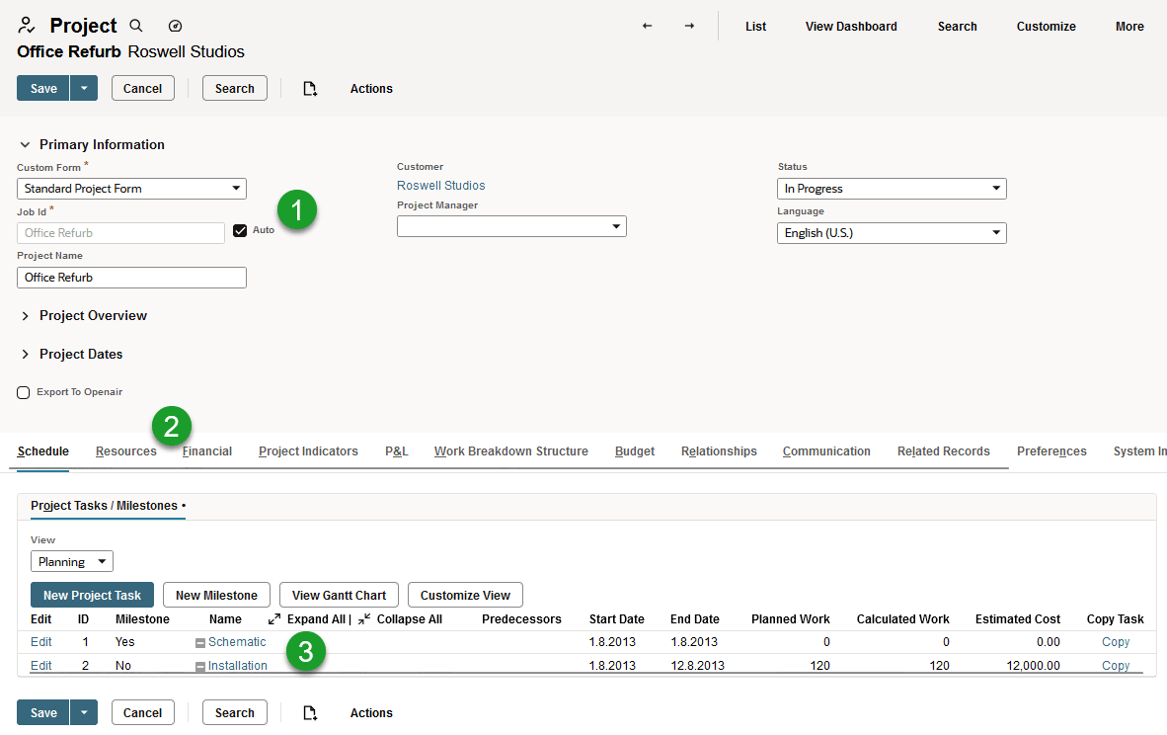Expand the Project Overview section
This screenshot has width=1167, height=735.
coord(25,316)
